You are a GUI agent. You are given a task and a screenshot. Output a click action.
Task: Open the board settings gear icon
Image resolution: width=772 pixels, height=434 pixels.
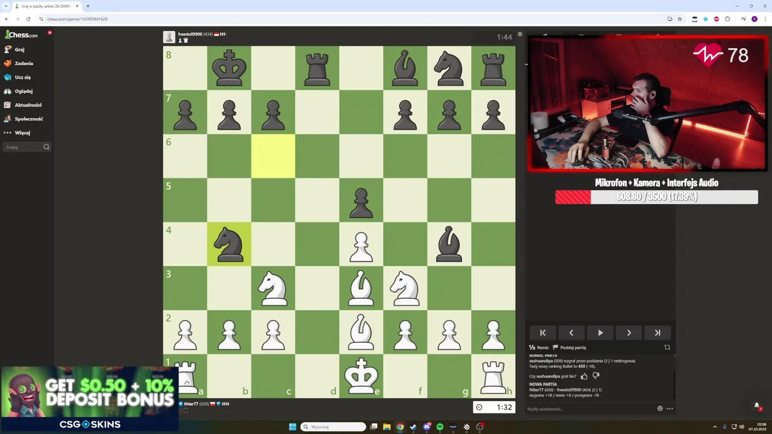520,34
